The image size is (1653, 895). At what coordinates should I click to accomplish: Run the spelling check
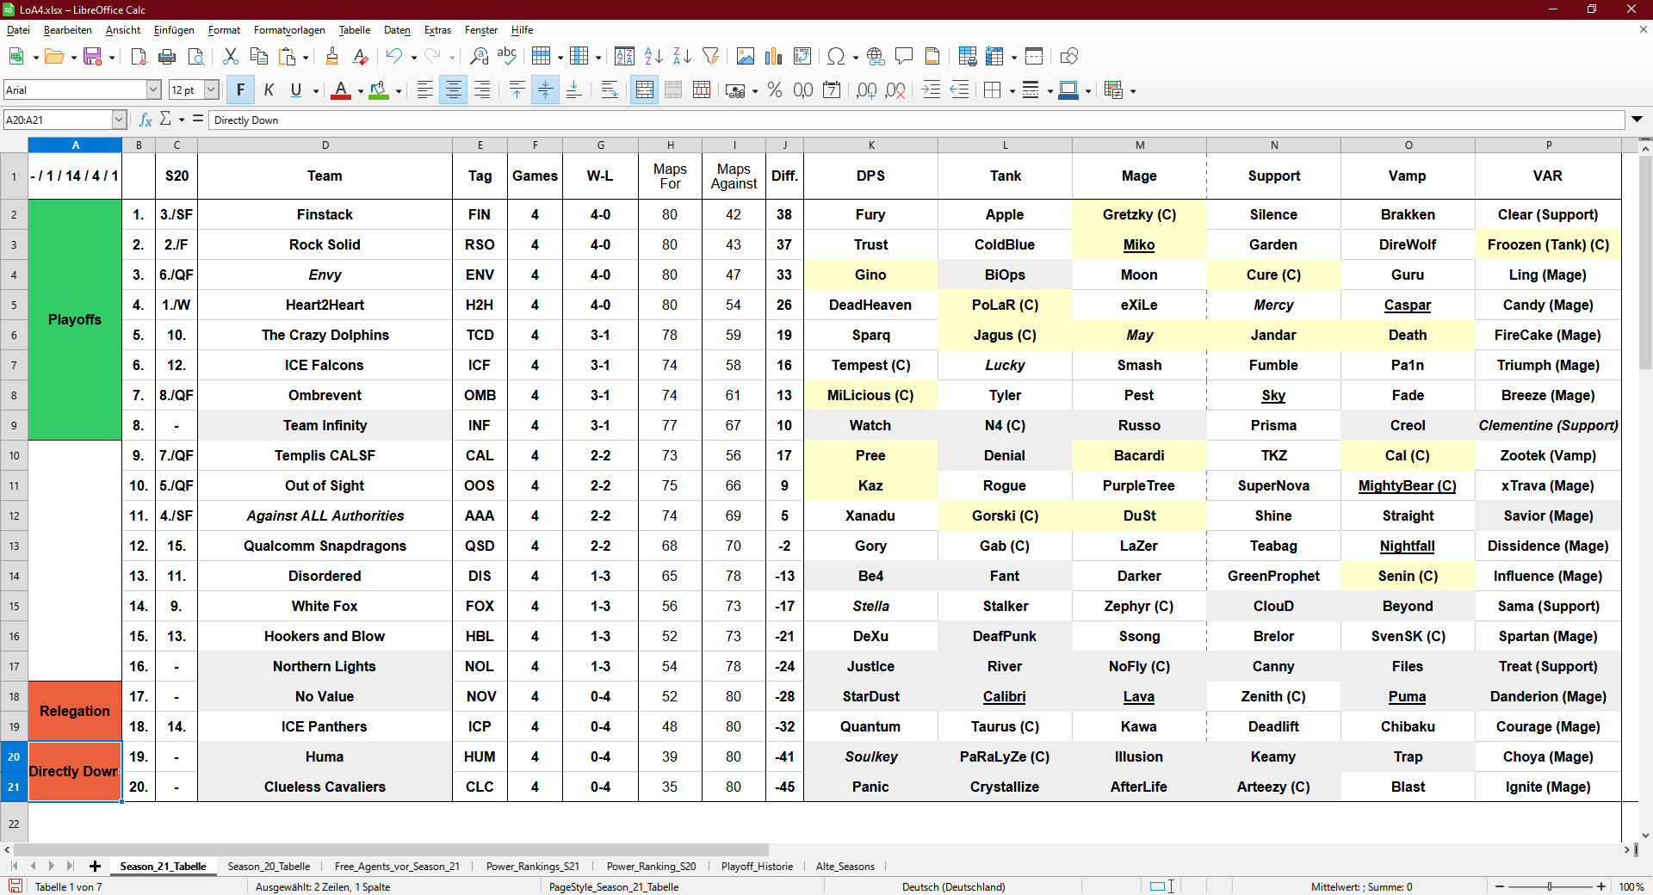(x=507, y=57)
